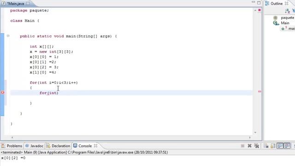Toggle Scroll Lock icon in Console toolbar
295x166 pixels.
273,146
